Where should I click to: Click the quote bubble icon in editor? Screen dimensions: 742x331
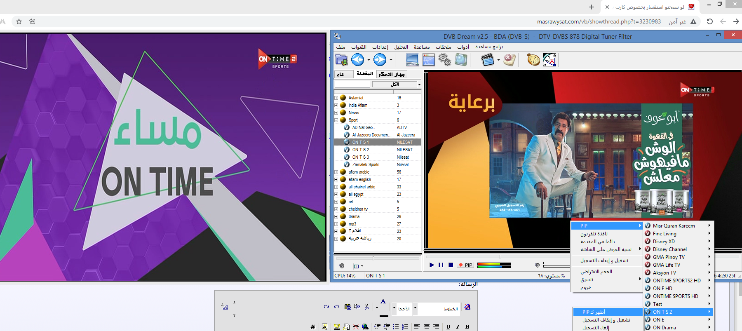pos(324,327)
